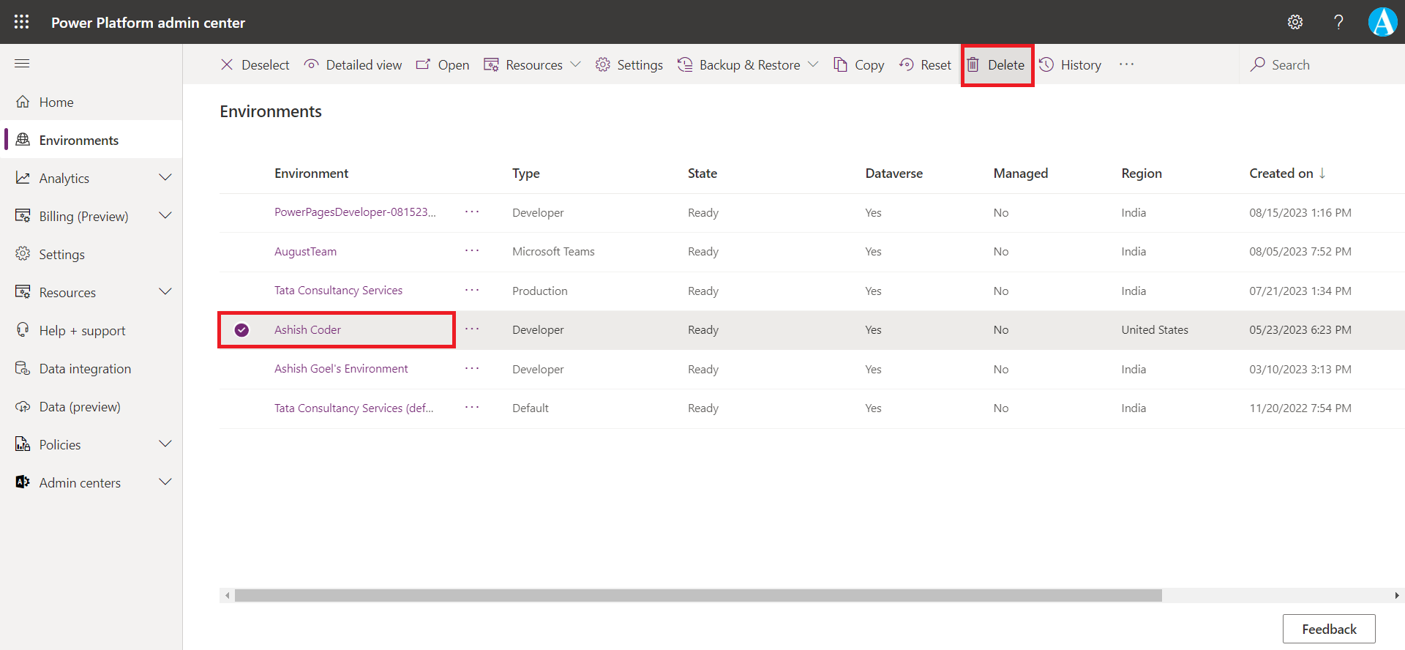
Task: Click Copy in the command bar
Action: click(859, 65)
